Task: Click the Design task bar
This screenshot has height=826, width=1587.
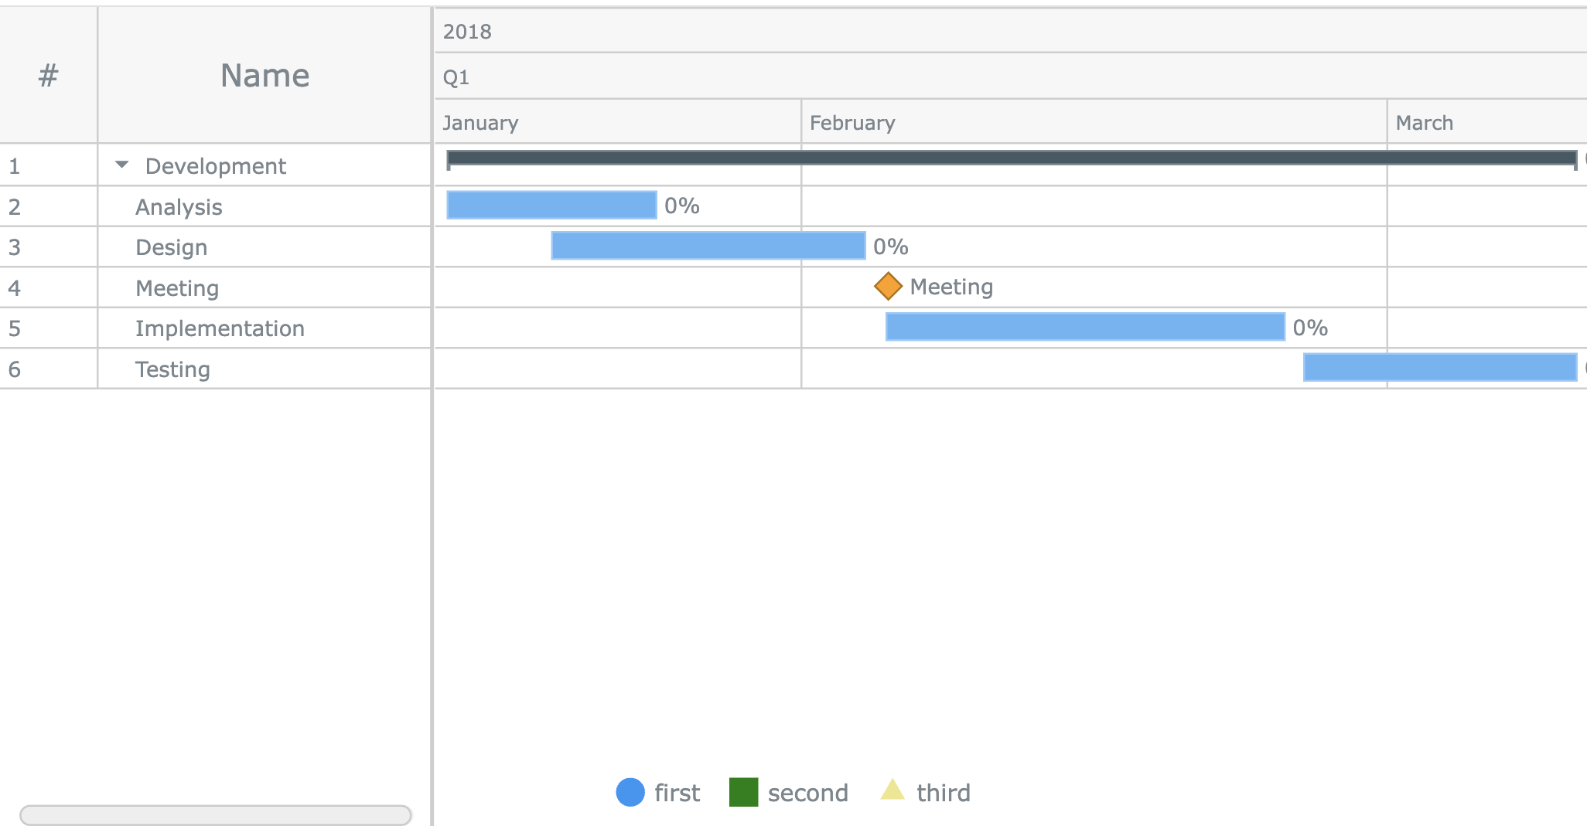Action: click(x=707, y=246)
